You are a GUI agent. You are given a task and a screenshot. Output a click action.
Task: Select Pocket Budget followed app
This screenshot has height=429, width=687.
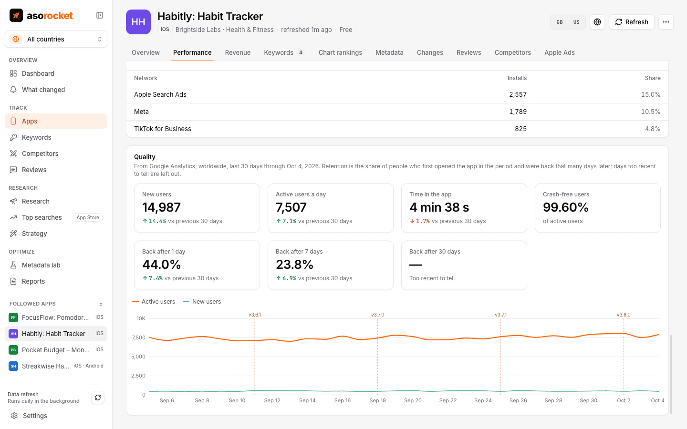pos(56,350)
